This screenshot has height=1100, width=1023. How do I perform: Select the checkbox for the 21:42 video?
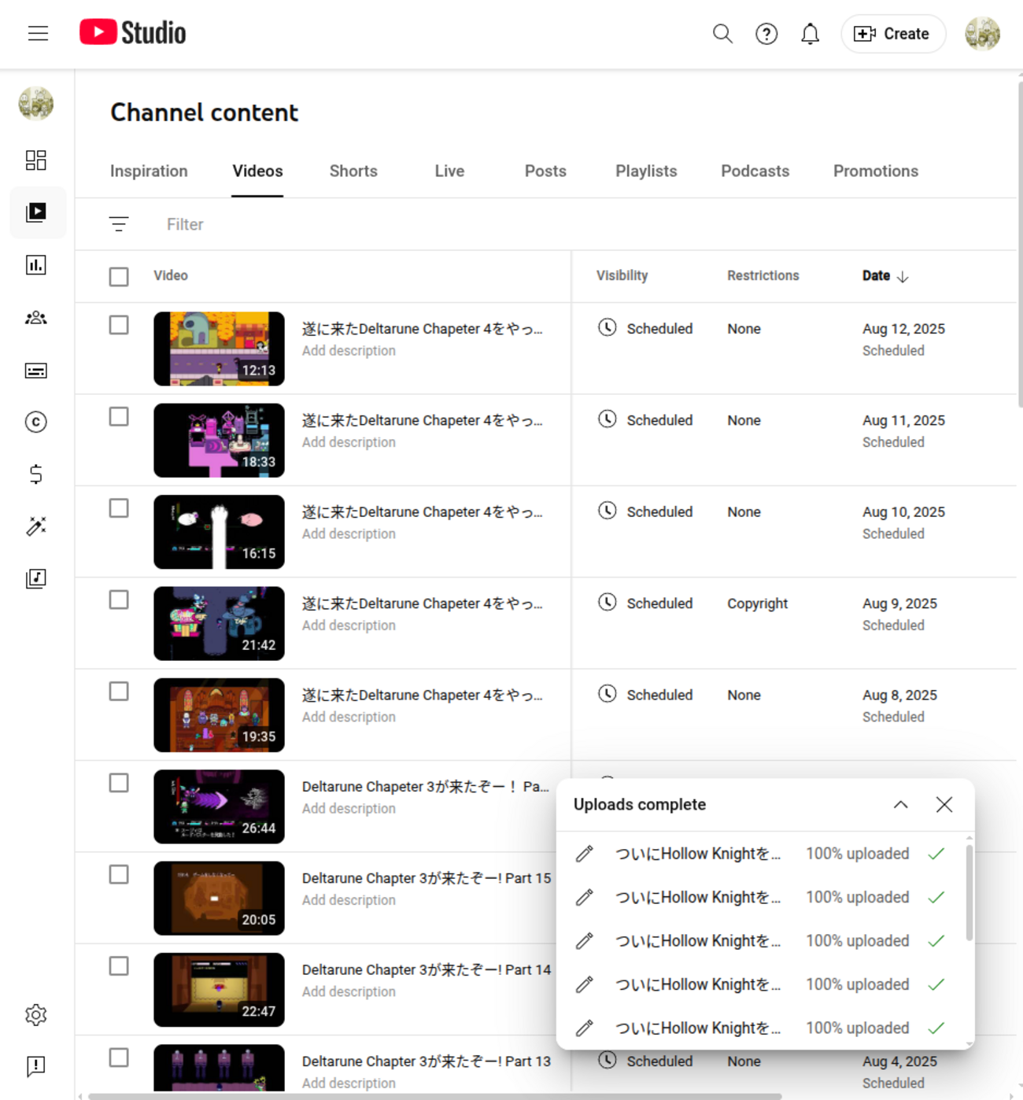pos(119,600)
